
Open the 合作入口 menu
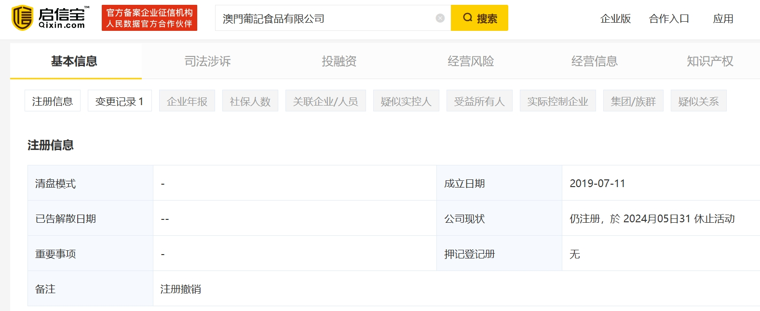[x=669, y=19]
